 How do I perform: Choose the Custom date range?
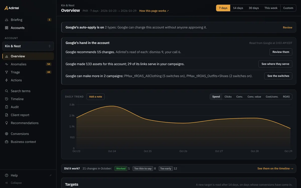pos(288,8)
